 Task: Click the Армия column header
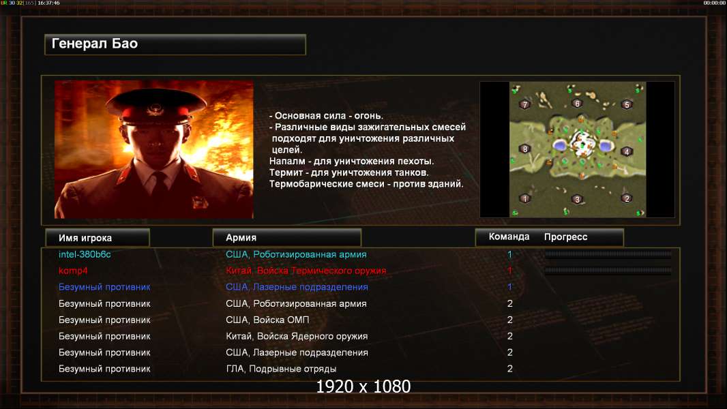point(286,238)
